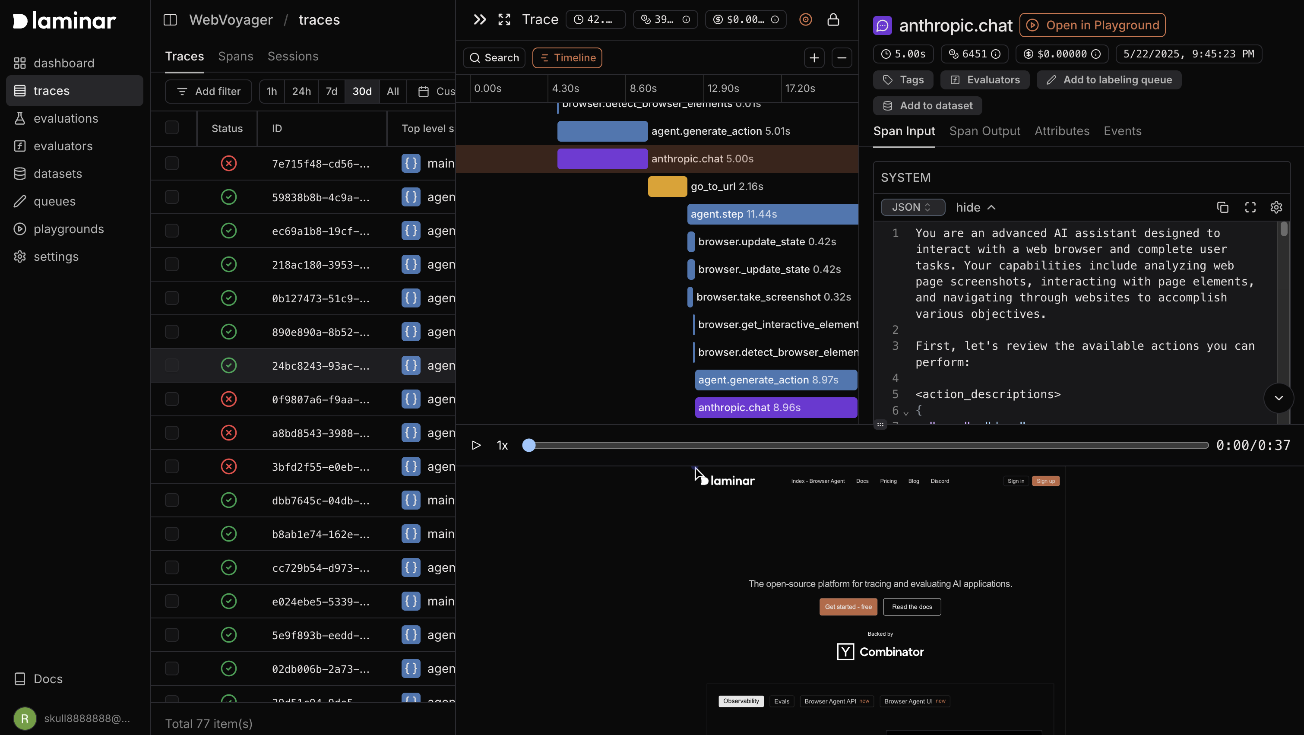The height and width of the screenshot is (735, 1304).
Task: Check the select-all traces checkbox
Action: tap(171, 128)
